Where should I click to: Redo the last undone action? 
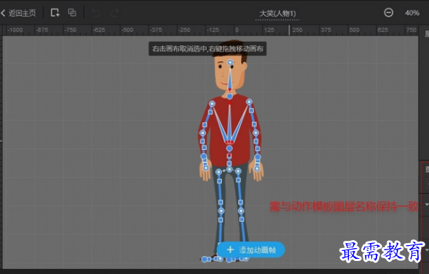pos(115,13)
